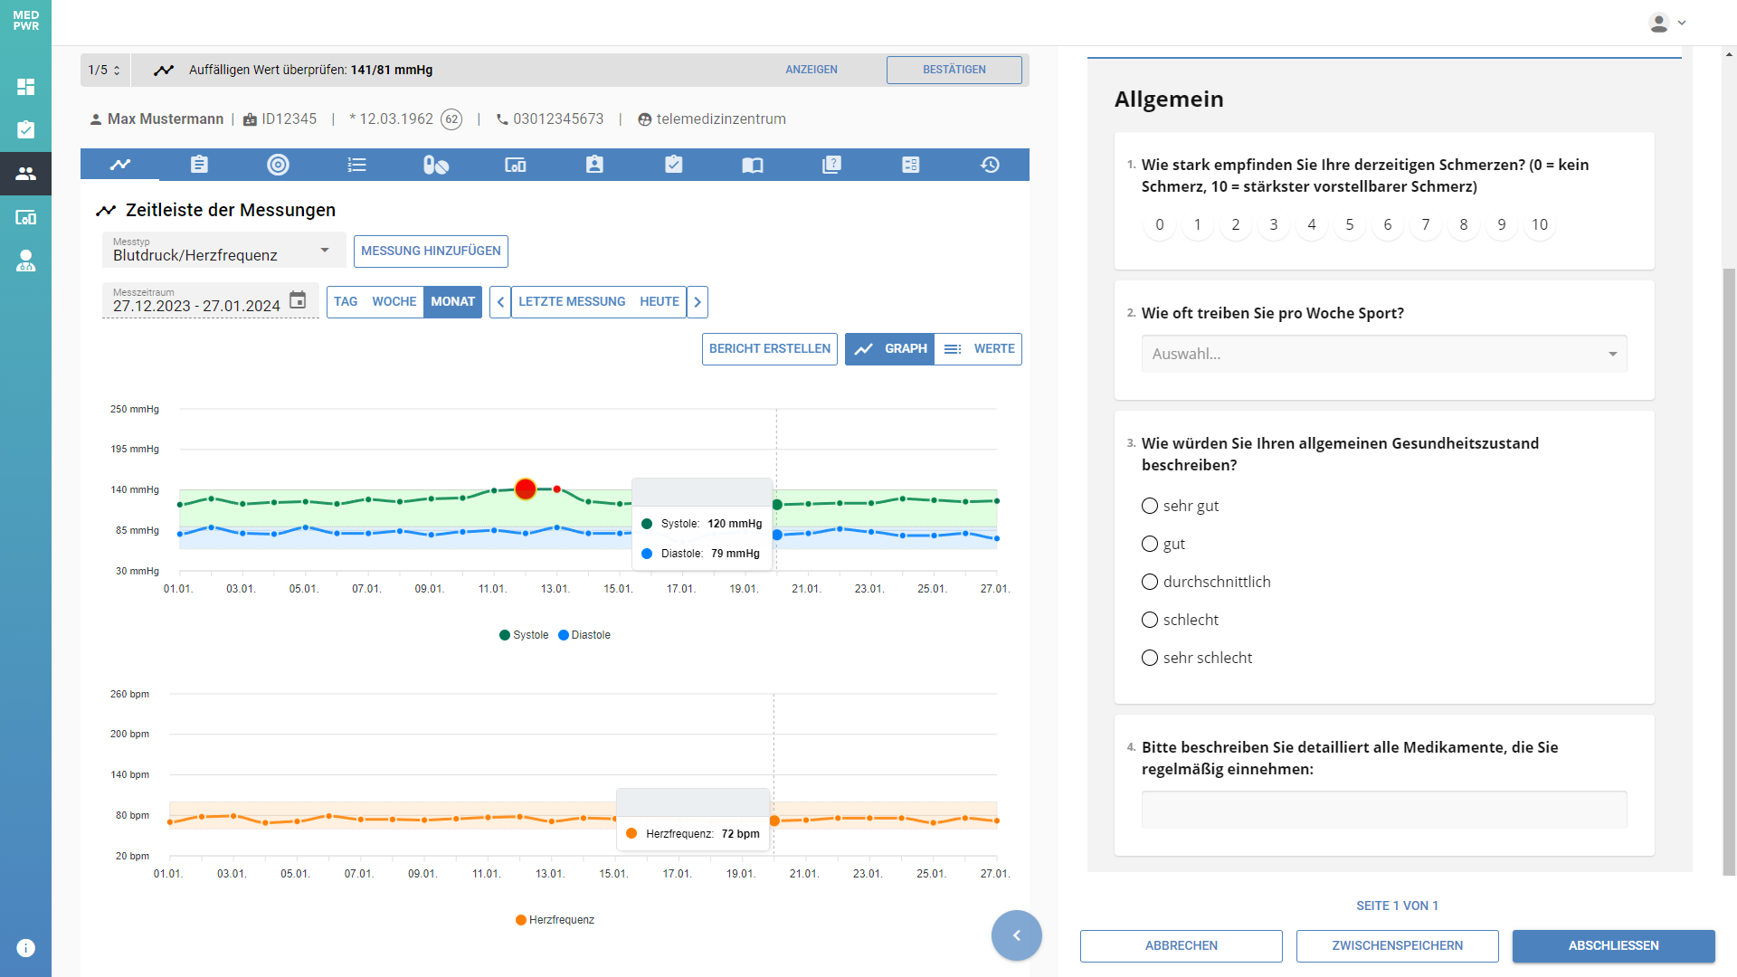Open the devices icon in left sidebar
1737x977 pixels.
tap(25, 217)
